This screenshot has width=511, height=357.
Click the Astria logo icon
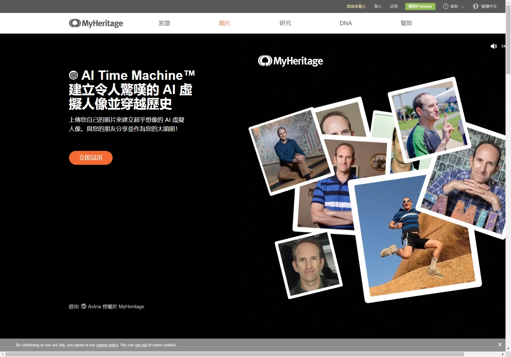pyautogui.click(x=84, y=306)
